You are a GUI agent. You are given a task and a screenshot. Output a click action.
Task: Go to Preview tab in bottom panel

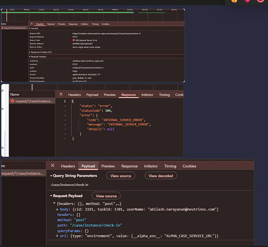(x=108, y=166)
